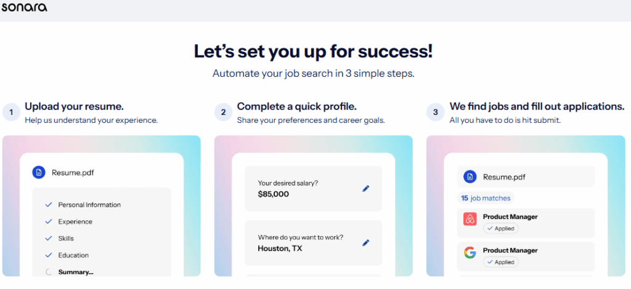
Task: Toggle the Experience checkmark
Action: (x=48, y=221)
